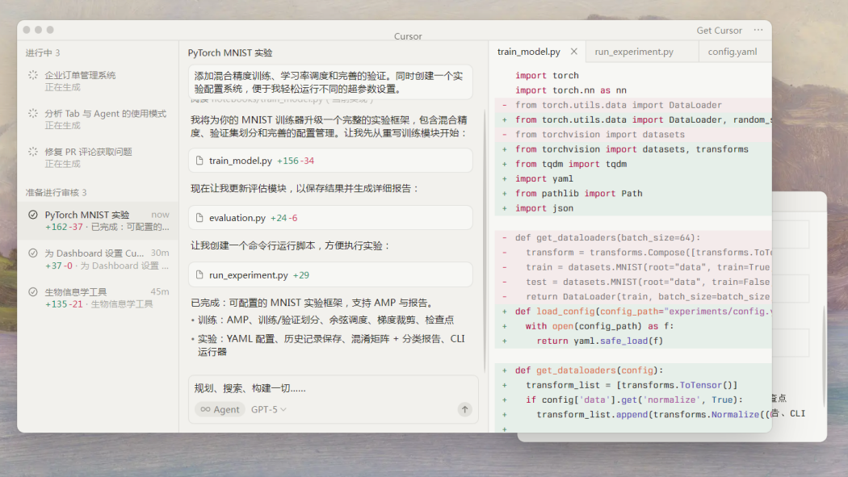
Task: Click the +162 -37 stats under PyTorch MNIST
Action: point(64,227)
